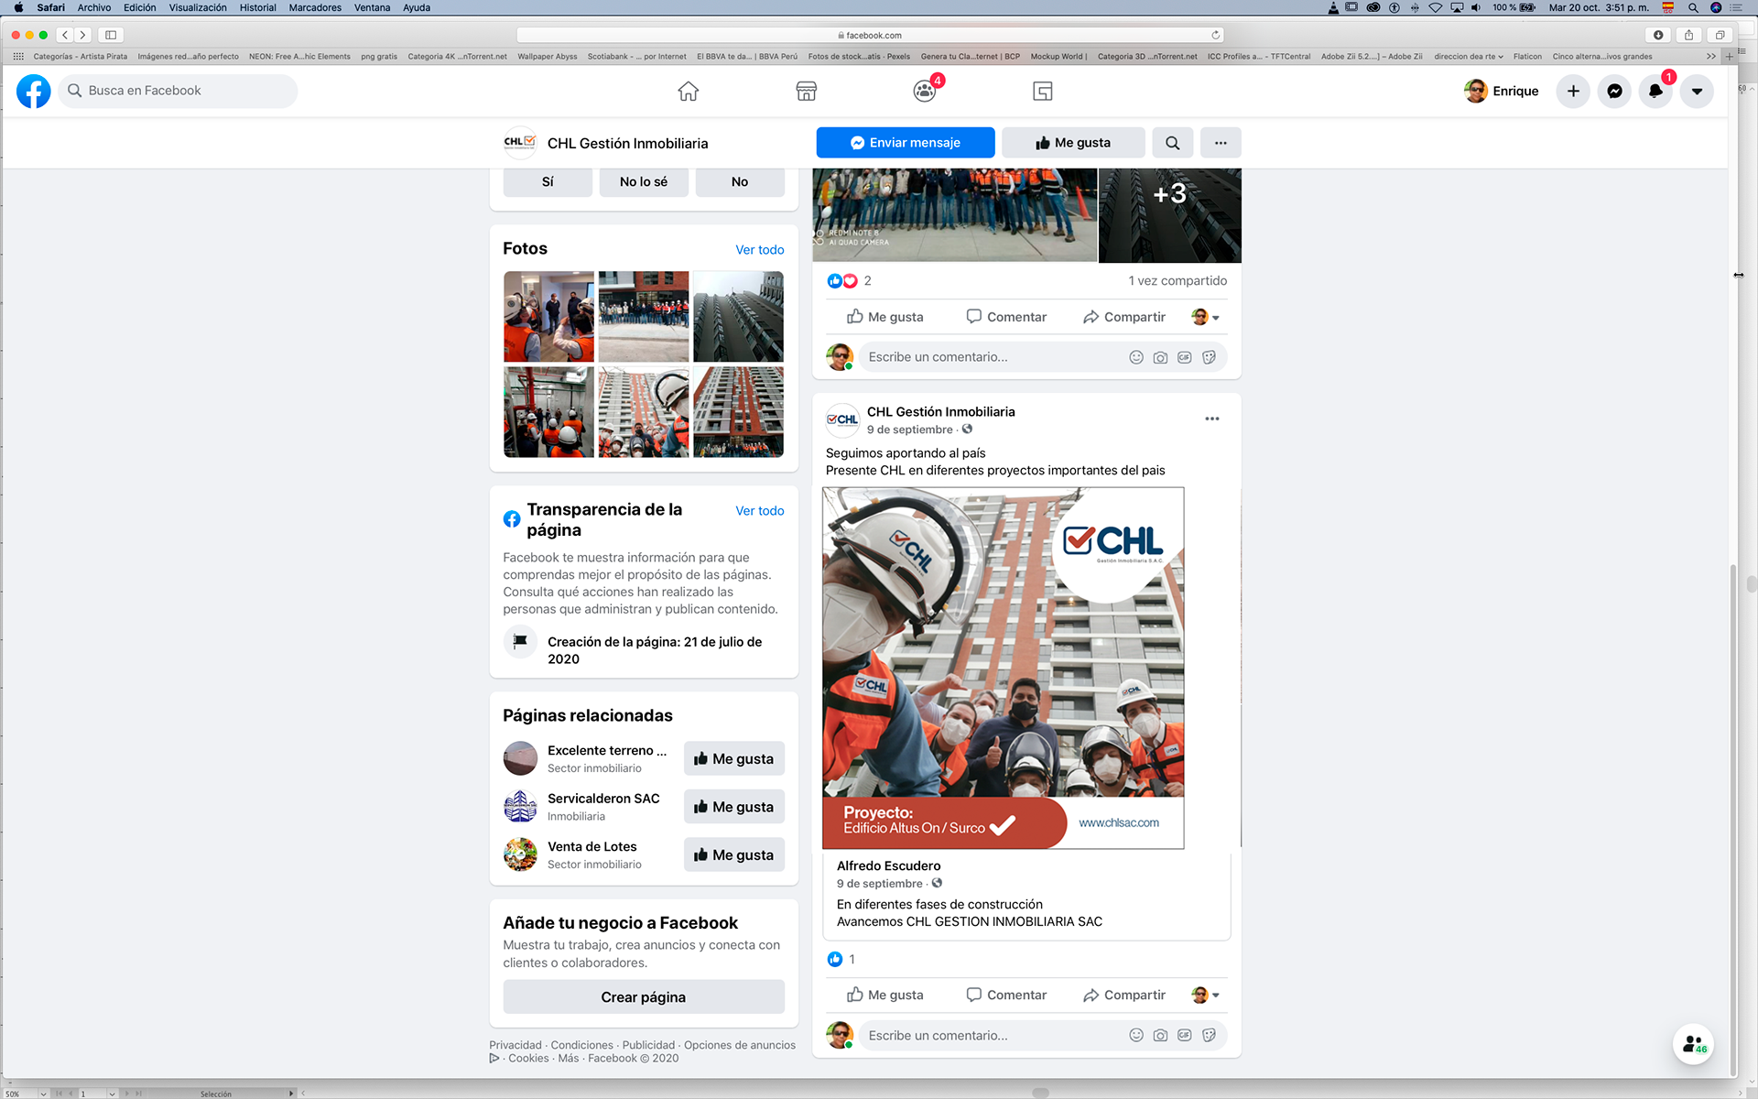Click Ver todo next to Fotos
The image size is (1758, 1099).
pyautogui.click(x=759, y=249)
